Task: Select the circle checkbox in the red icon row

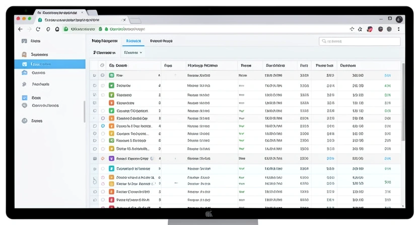Action: 103,200
